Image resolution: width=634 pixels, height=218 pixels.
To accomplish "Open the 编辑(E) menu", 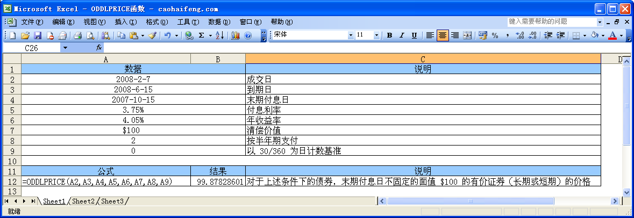I will 63,22.
